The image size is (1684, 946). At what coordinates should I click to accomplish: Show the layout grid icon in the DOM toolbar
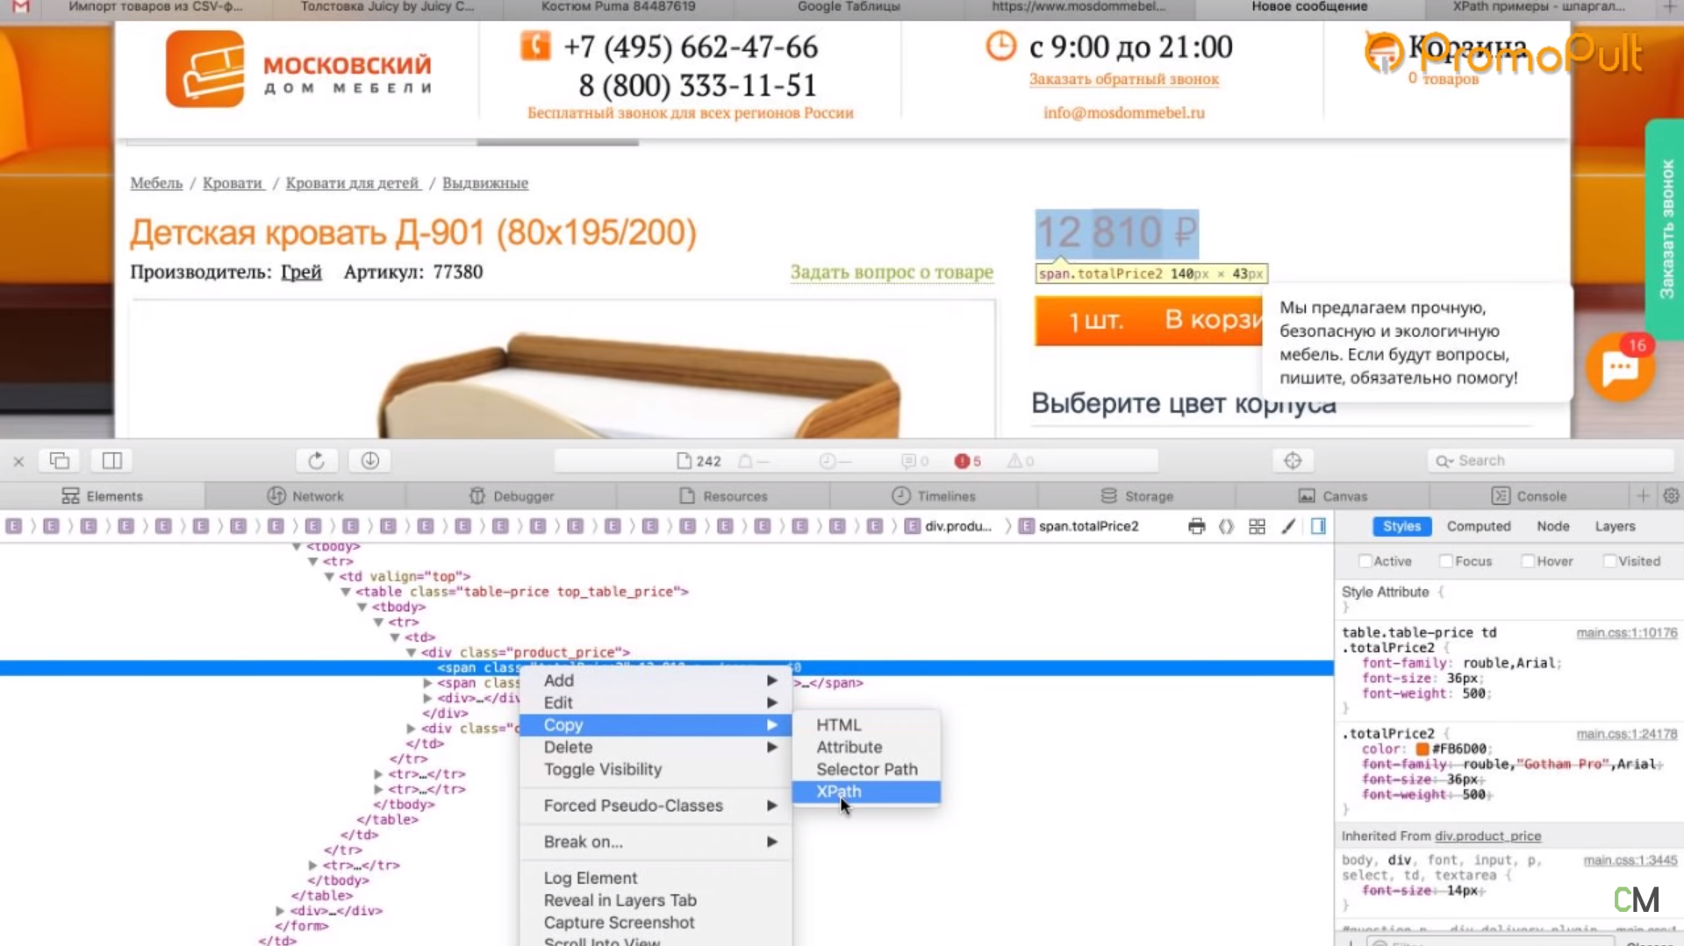pyautogui.click(x=1257, y=526)
